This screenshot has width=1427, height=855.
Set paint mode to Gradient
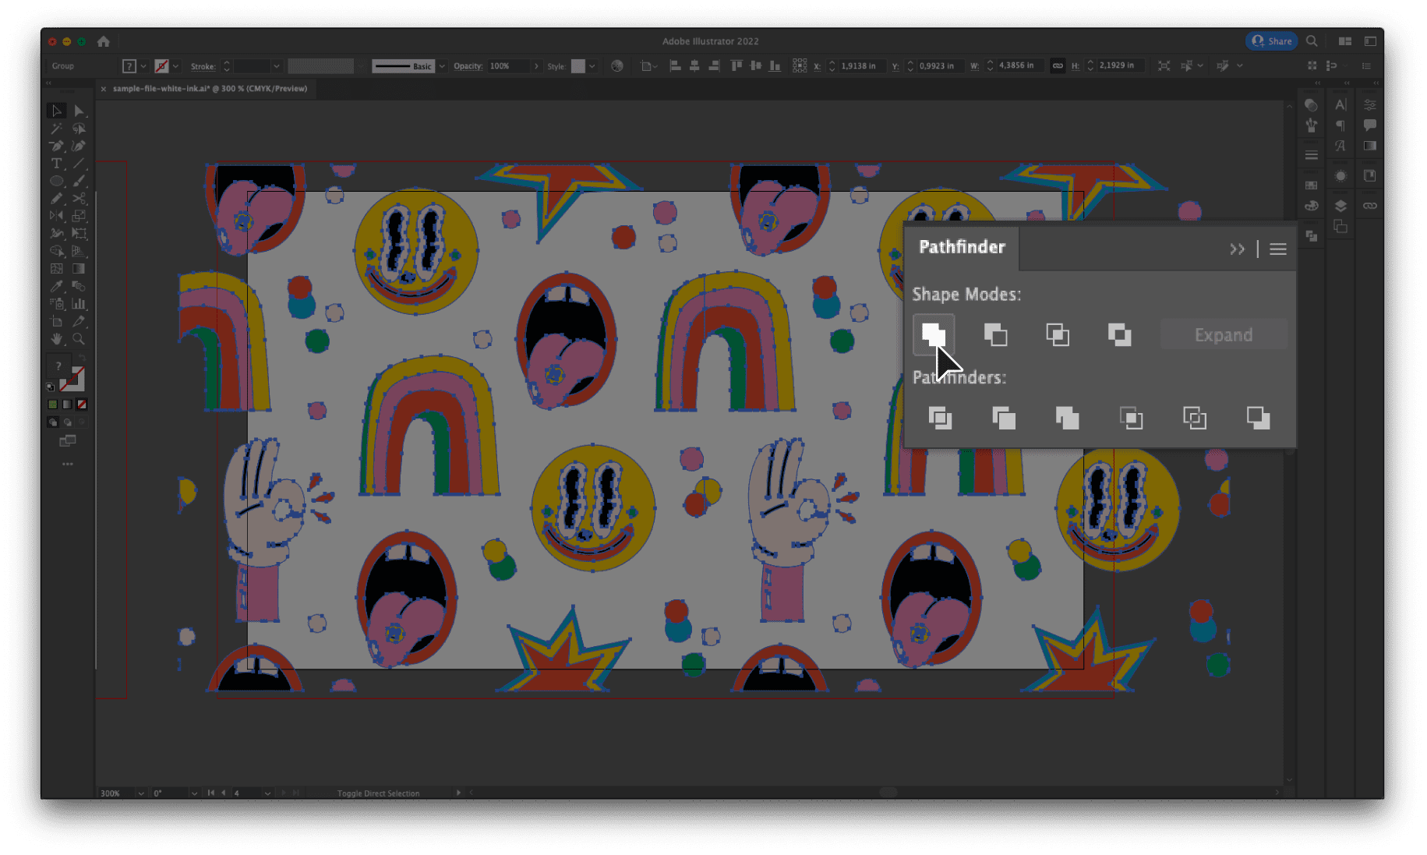67,405
